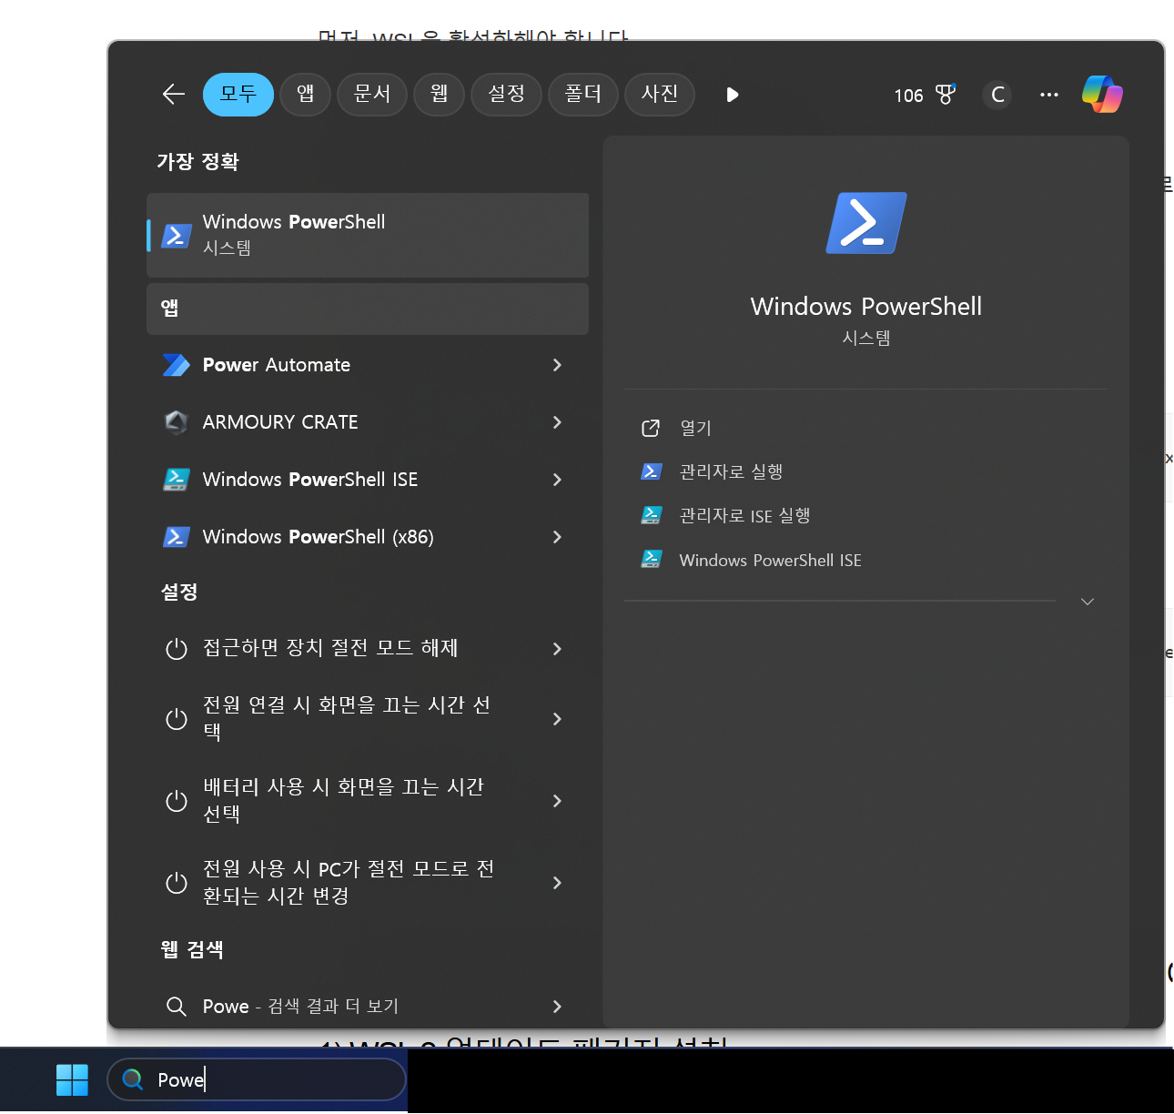This screenshot has height=1114, width=1174.
Task: Click the open icon beside 열기
Action: [651, 428]
